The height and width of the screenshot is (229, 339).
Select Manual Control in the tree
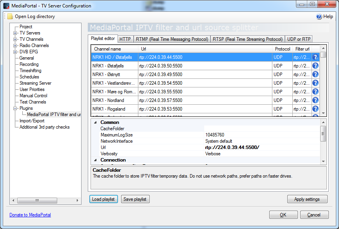click(33, 96)
